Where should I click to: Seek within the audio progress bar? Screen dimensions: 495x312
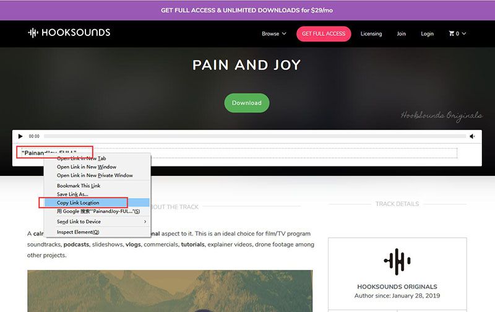pyautogui.click(x=255, y=136)
